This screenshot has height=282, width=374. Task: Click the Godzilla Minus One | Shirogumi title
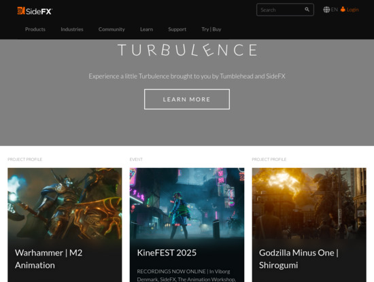(x=299, y=259)
